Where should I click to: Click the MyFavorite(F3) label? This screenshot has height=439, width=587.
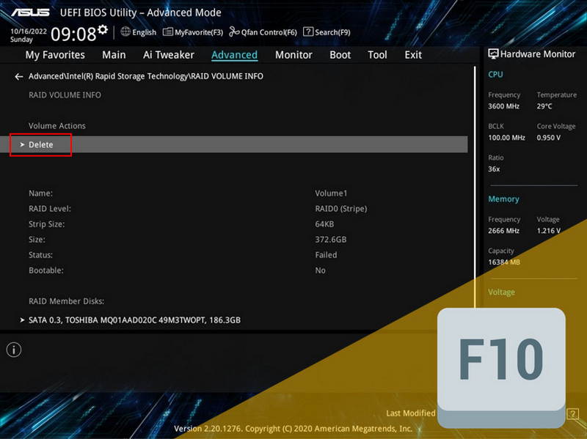click(199, 32)
